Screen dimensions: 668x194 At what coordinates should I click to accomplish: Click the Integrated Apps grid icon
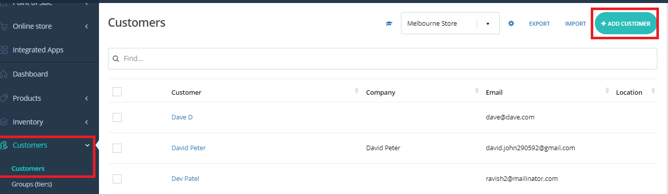coord(4,50)
